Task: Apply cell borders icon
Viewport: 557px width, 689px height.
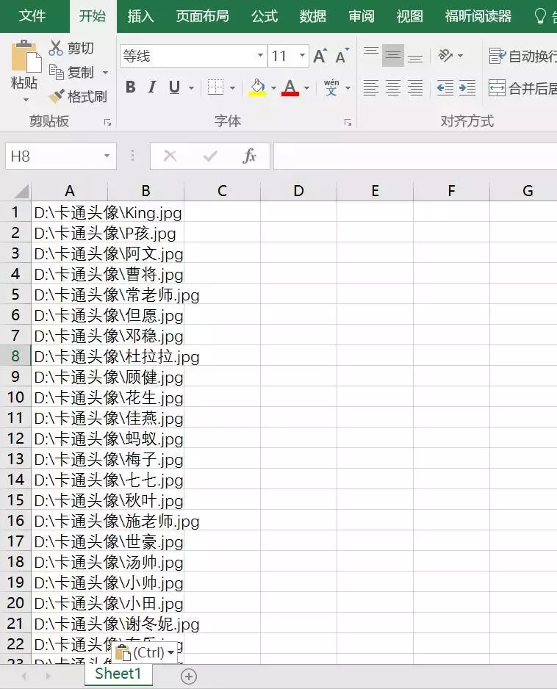Action: (215, 87)
